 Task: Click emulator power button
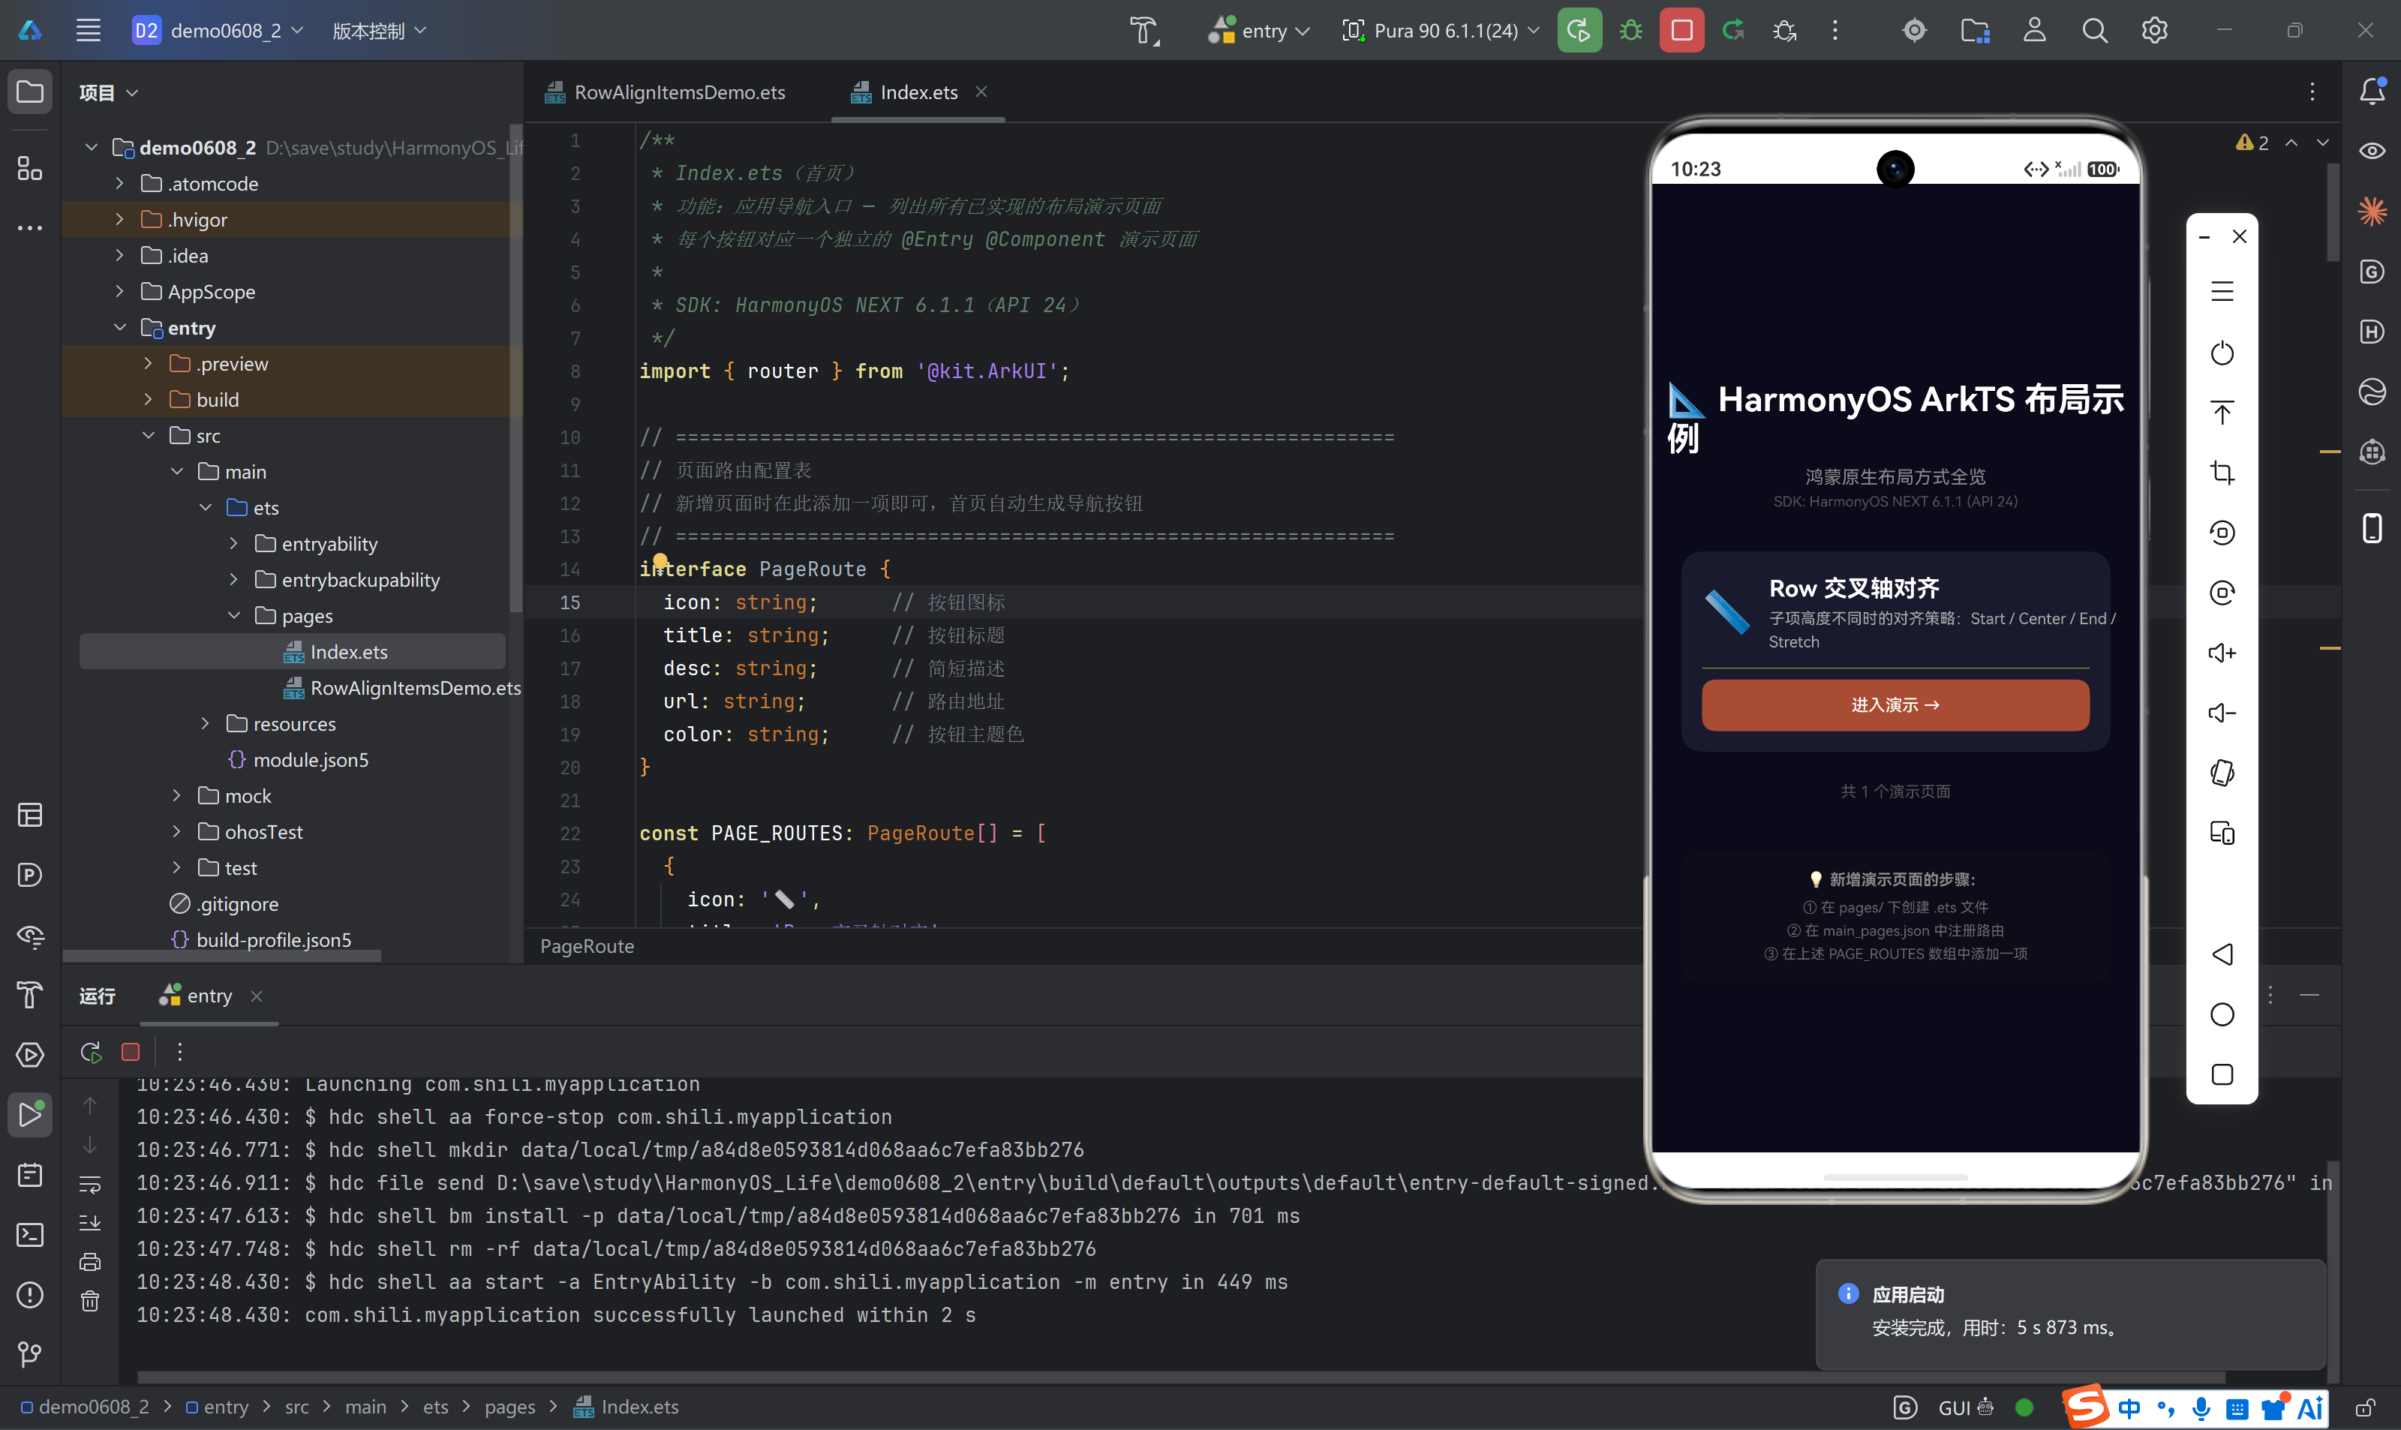2222,353
